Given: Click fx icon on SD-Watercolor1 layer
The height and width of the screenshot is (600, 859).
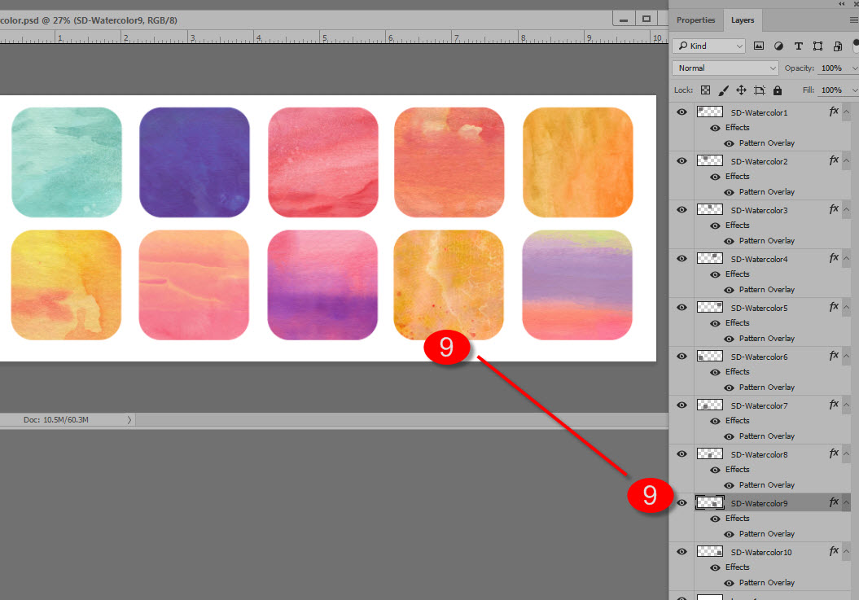Looking at the screenshot, I should [x=834, y=112].
